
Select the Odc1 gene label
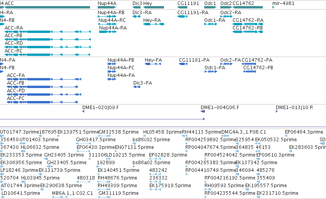coord(210,3)
